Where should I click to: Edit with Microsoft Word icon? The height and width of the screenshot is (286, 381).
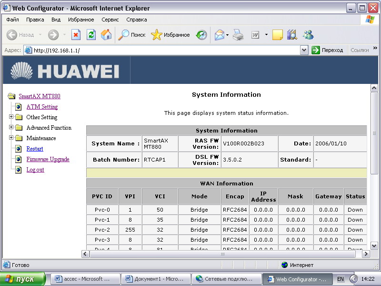[255, 35]
